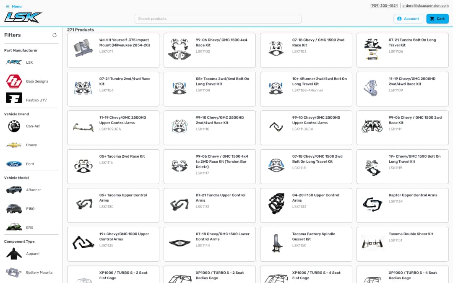Open 11-19 Chevy/GMC 2500HD Upper Control Arms
Image resolution: width=453 pixels, height=283 pixels.
113,127
